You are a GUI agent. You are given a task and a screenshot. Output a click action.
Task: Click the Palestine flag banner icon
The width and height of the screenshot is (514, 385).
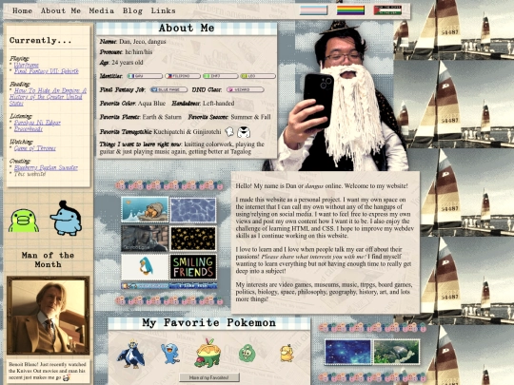(x=387, y=10)
